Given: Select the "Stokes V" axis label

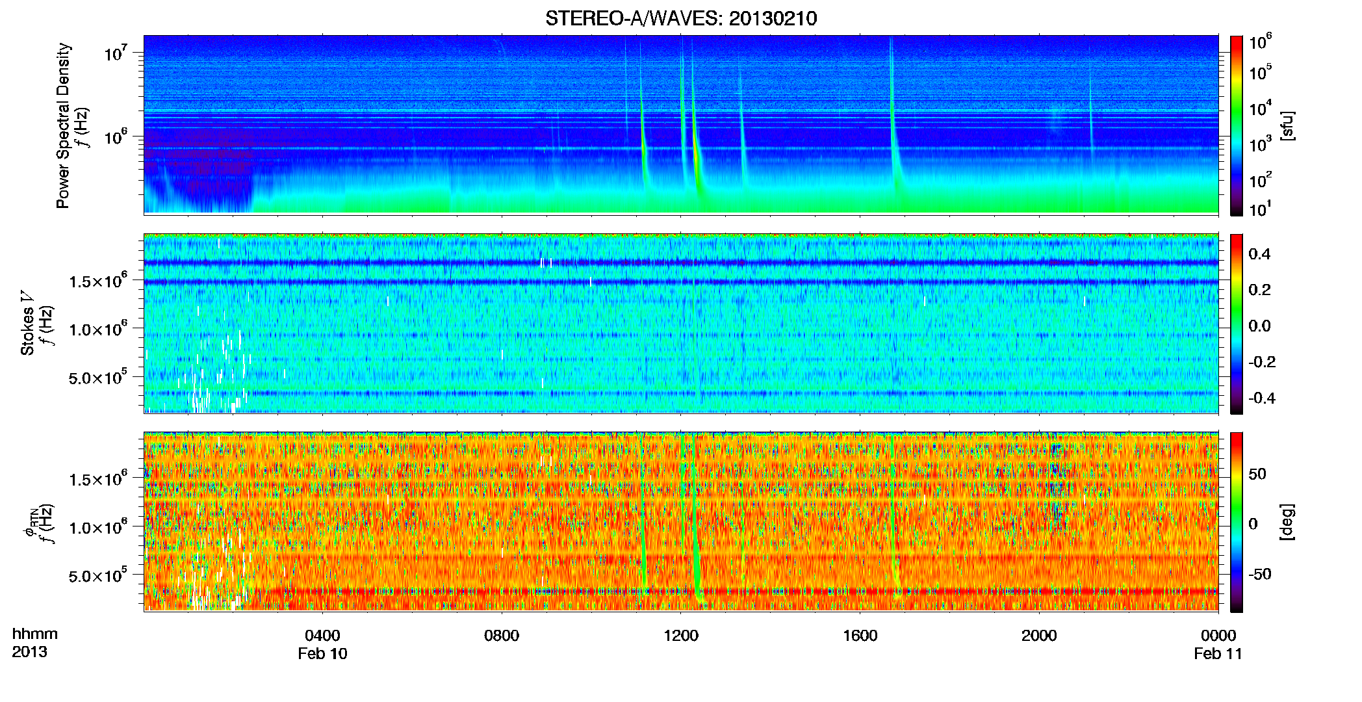Looking at the screenshot, I should (x=28, y=323).
